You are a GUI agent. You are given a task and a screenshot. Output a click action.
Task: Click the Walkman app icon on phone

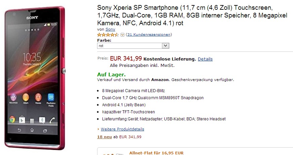pyautogui.click(x=14, y=97)
